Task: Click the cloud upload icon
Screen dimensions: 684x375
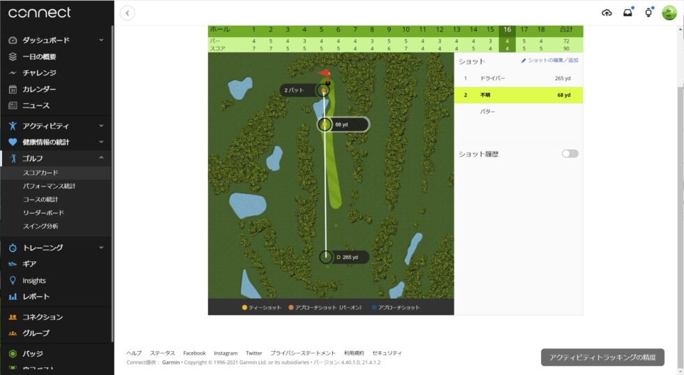Action: tap(607, 13)
